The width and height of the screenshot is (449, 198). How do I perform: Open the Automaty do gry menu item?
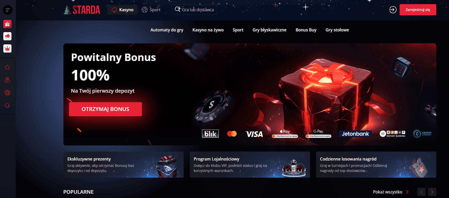click(167, 30)
